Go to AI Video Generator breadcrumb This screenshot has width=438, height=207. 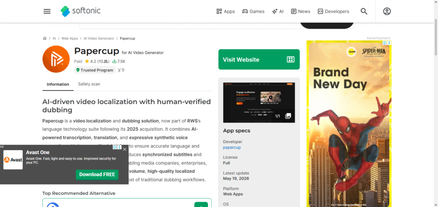pos(99,38)
